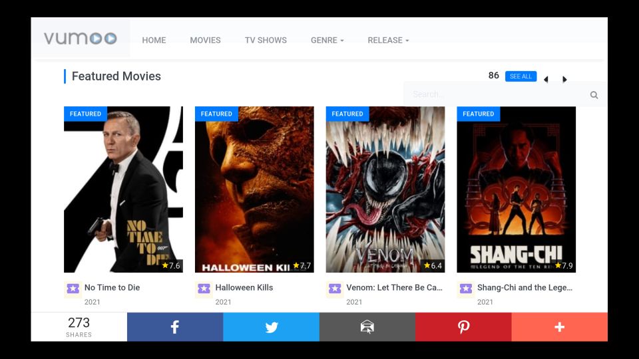Viewport: 639px width, 359px height.
Task: Open the No Time to Die poster
Action: click(124, 189)
